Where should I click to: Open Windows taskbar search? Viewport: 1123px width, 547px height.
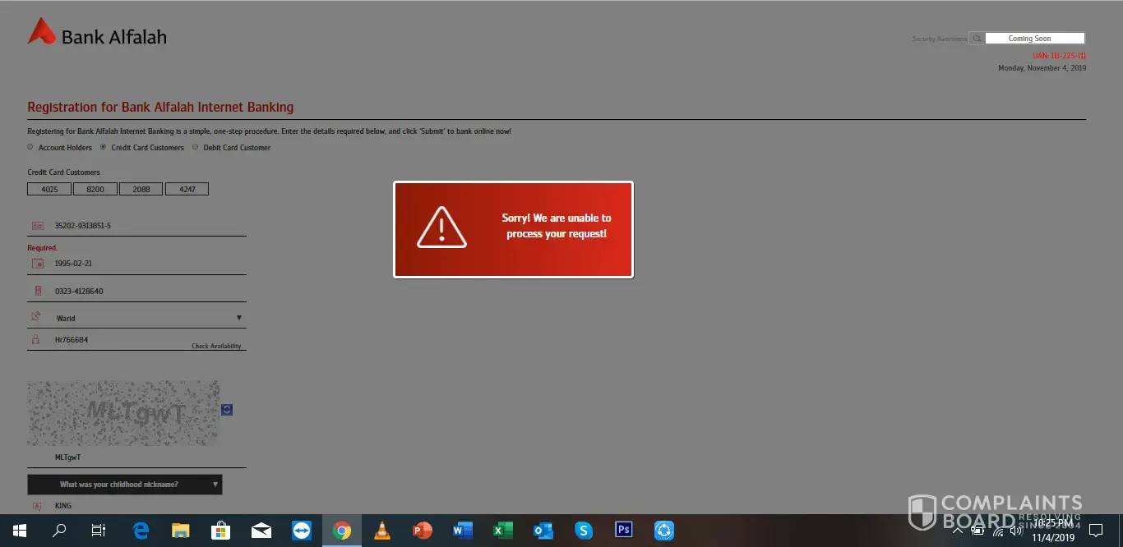59,531
